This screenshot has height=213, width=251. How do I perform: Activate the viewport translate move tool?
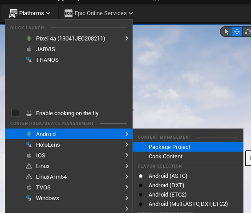click(x=237, y=32)
